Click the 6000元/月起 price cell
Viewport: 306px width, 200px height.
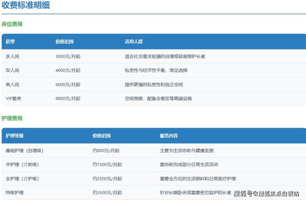click(68, 84)
